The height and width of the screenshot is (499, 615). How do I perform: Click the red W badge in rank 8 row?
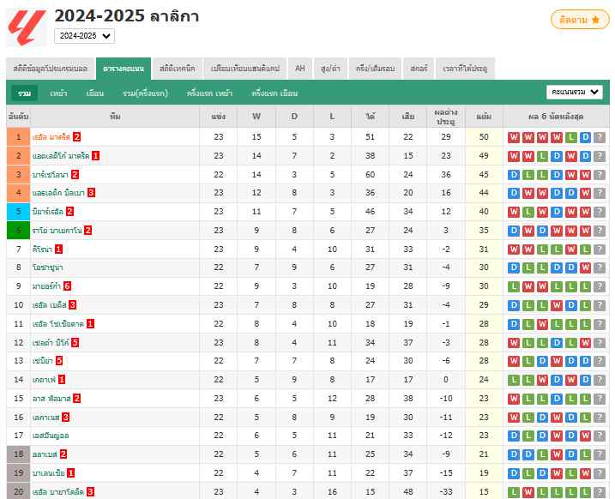[585, 268]
